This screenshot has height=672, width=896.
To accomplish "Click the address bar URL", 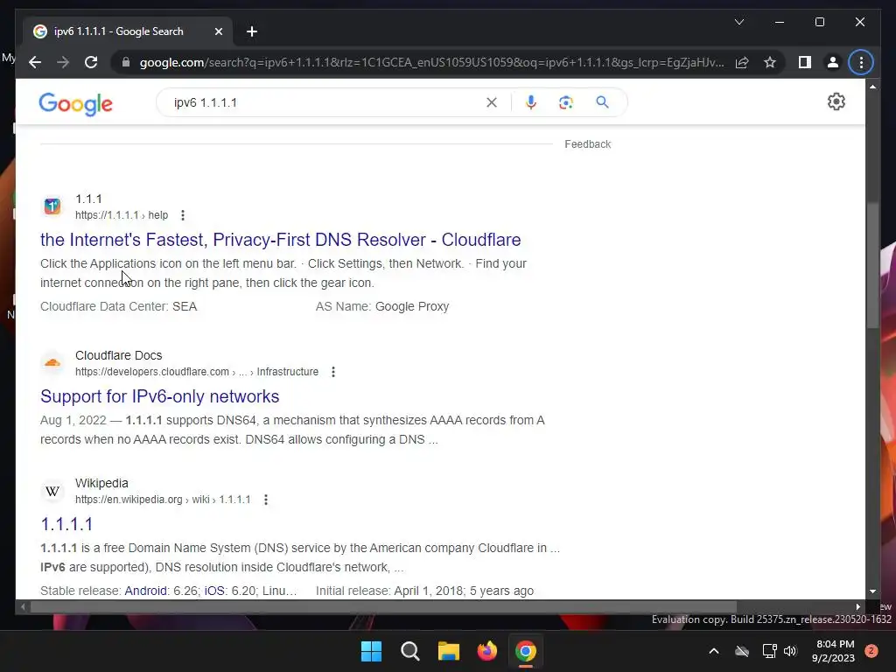I will click(431, 62).
